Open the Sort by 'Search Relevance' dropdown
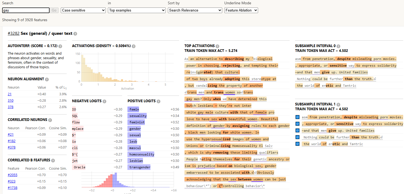 (195, 10)
